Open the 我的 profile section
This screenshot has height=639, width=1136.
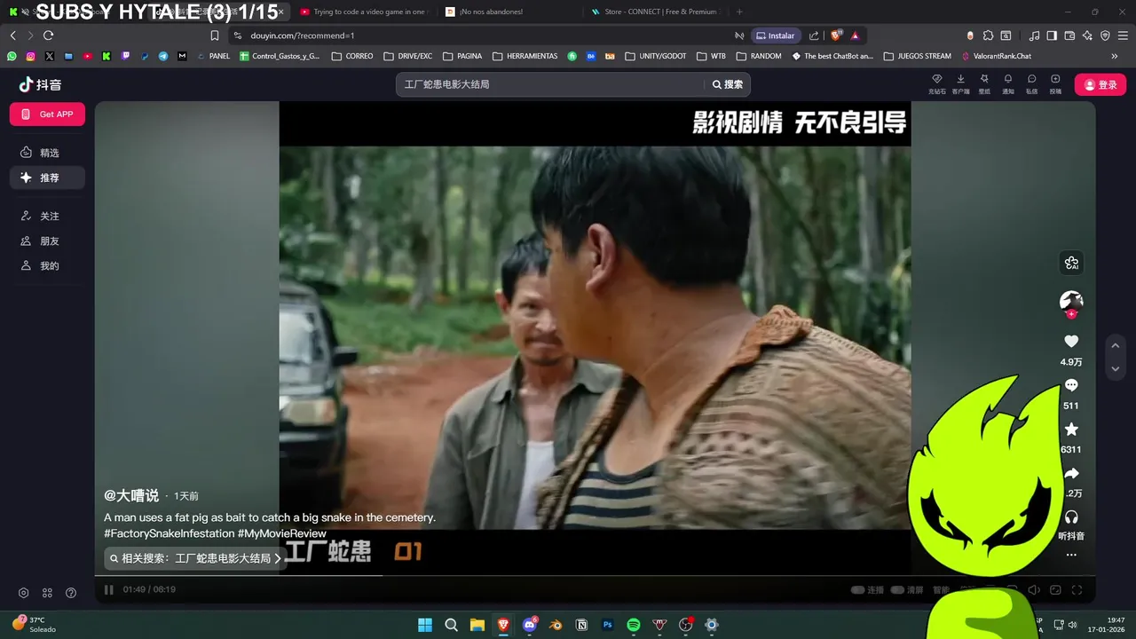[47, 265]
